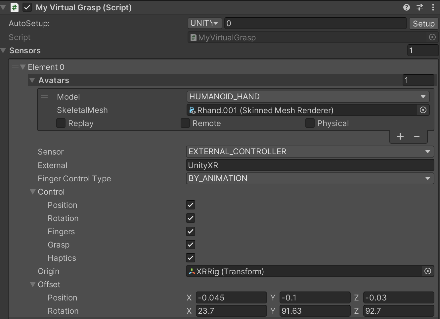The image size is (440, 319).
Task: Click the External UnityXR text field
Action: point(310,165)
